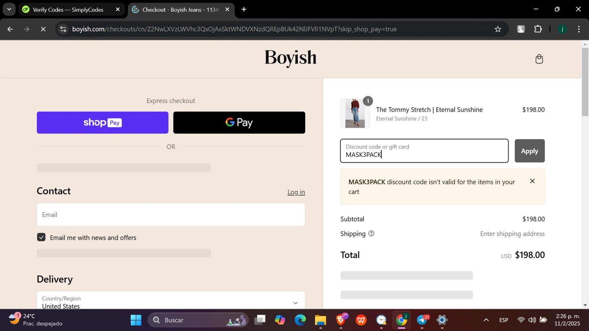Go back to the previous page
589x331 pixels.
click(x=10, y=29)
